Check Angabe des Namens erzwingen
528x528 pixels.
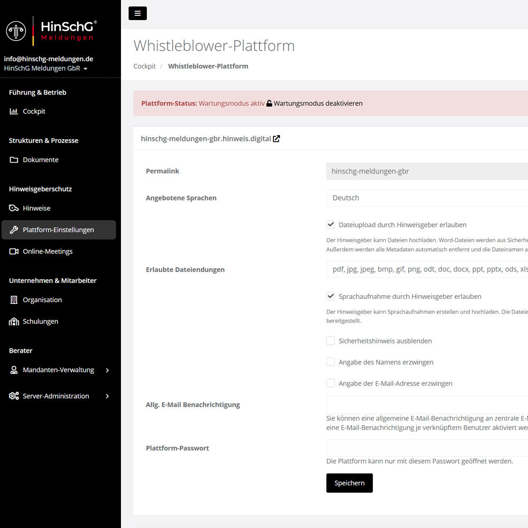point(331,362)
